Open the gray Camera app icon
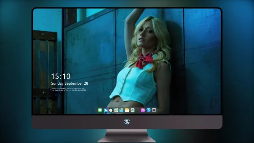 (154, 110)
